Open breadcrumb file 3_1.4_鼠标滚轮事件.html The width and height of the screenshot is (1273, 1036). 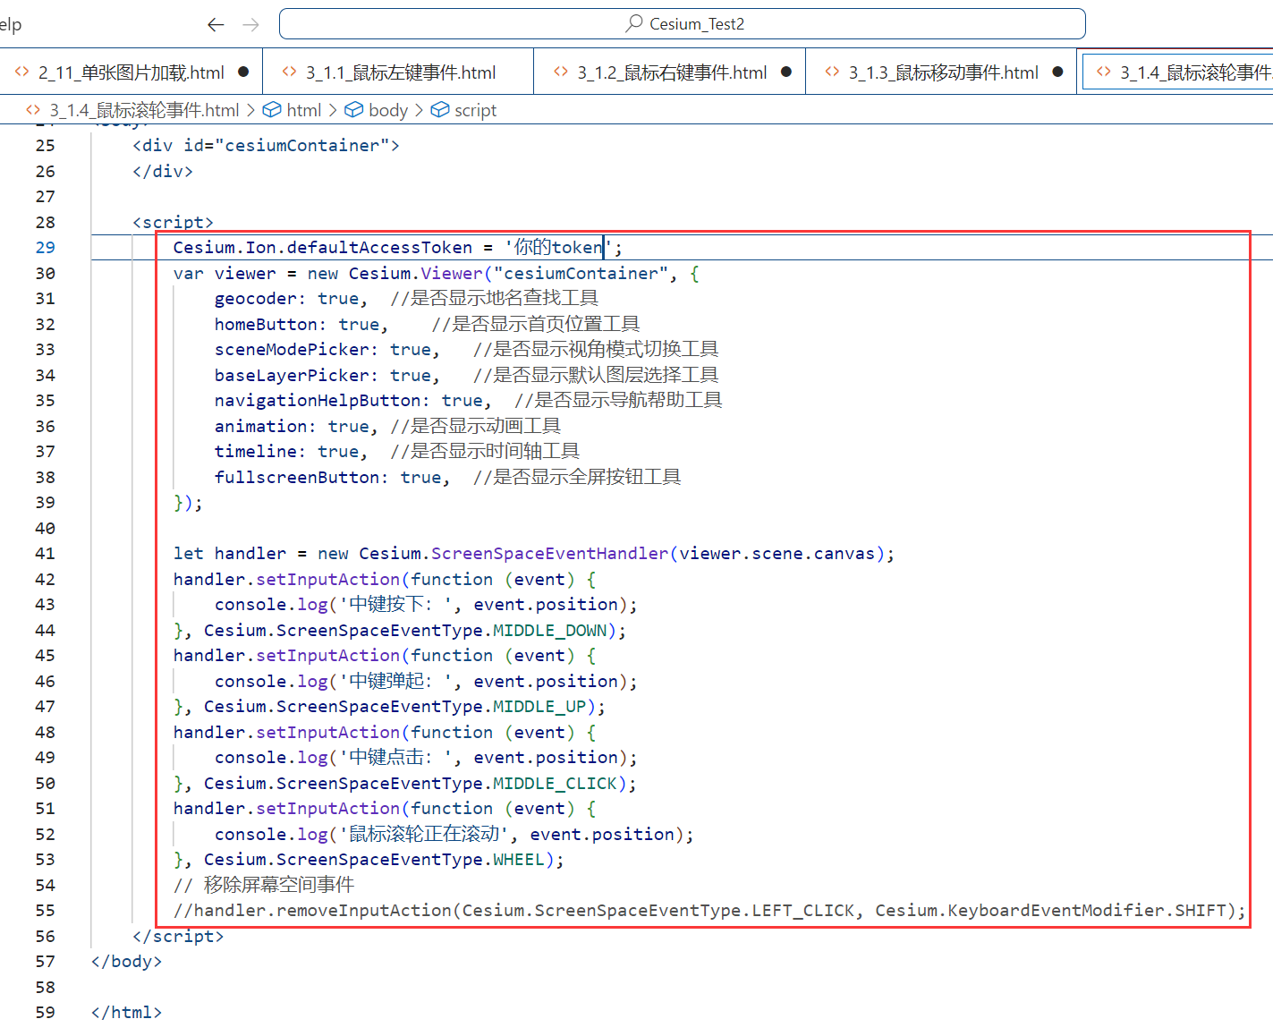click(x=144, y=110)
